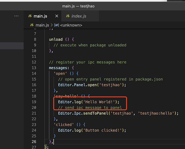
Task: Expand the main.js breadcrumb path item
Action: (x=42, y=25)
